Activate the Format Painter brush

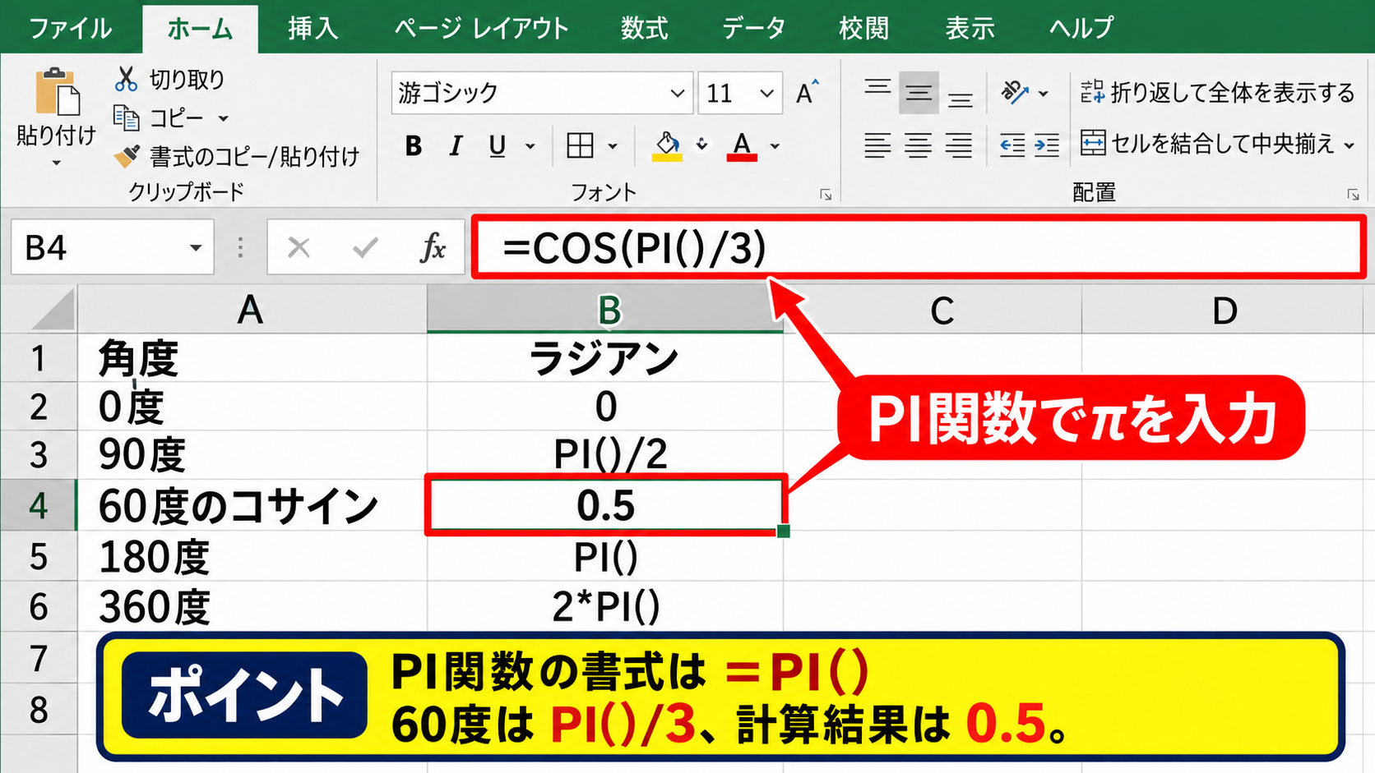click(x=126, y=155)
